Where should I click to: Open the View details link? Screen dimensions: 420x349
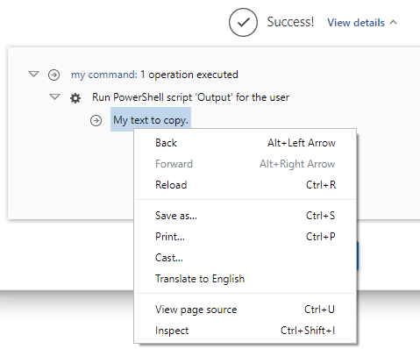(356, 23)
